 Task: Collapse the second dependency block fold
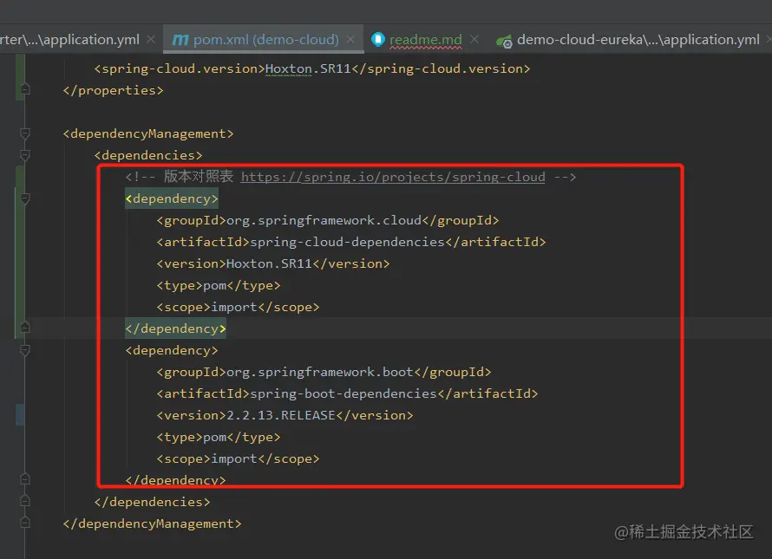(x=25, y=350)
